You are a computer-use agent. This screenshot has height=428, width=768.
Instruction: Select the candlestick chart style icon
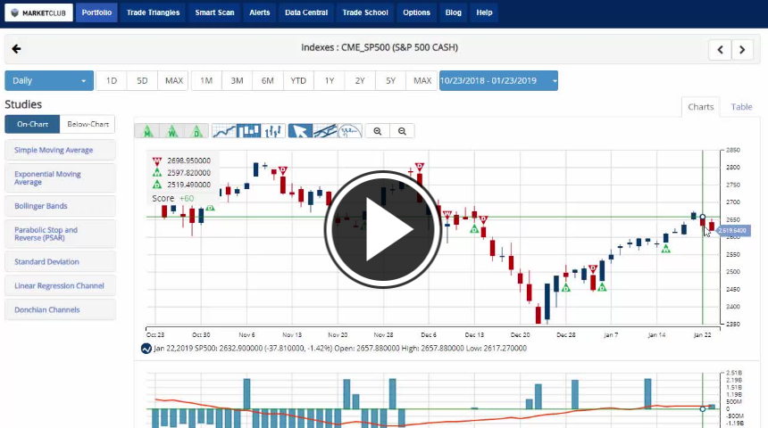(x=249, y=131)
